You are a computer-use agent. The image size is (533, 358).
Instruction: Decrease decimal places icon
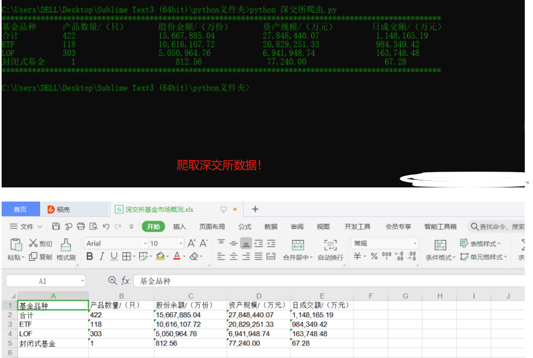click(412, 256)
